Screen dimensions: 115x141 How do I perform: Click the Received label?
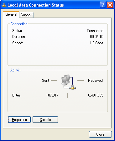click(x=95, y=81)
